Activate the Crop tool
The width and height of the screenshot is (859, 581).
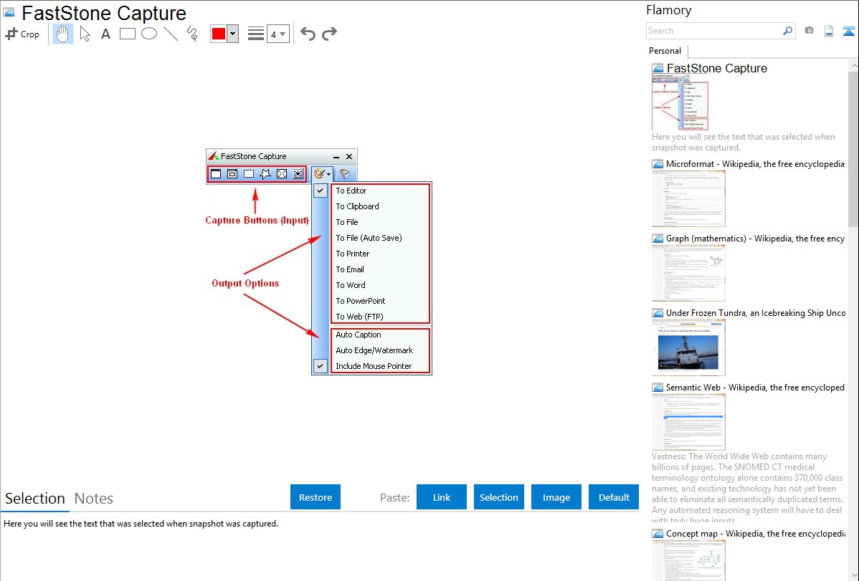click(22, 34)
